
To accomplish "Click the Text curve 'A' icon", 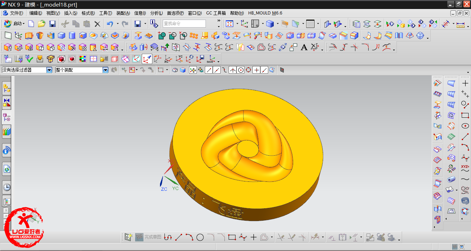I will tap(304, 48).
